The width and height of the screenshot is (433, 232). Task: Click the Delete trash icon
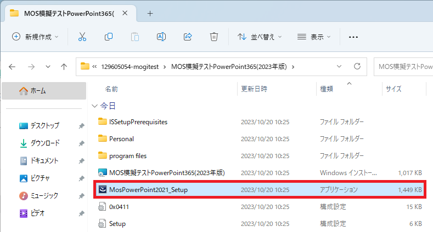[x=213, y=37]
